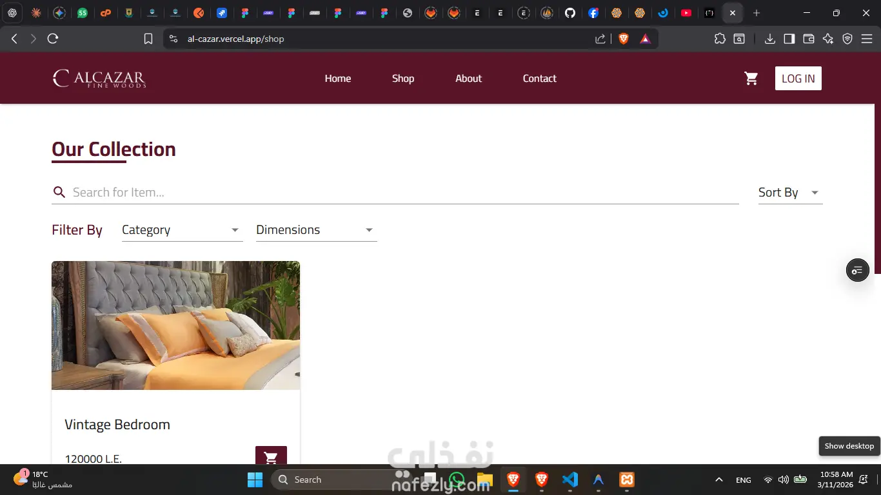Bookmark this page
The image size is (881, 495).
click(148, 39)
